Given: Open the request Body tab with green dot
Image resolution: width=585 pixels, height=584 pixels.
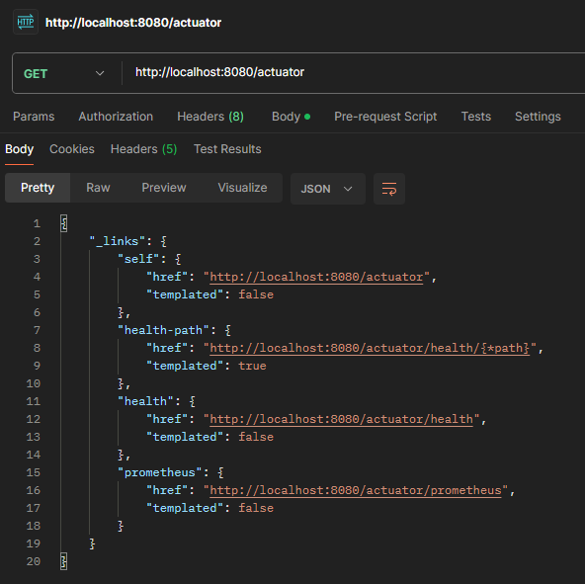Looking at the screenshot, I should 291,117.
